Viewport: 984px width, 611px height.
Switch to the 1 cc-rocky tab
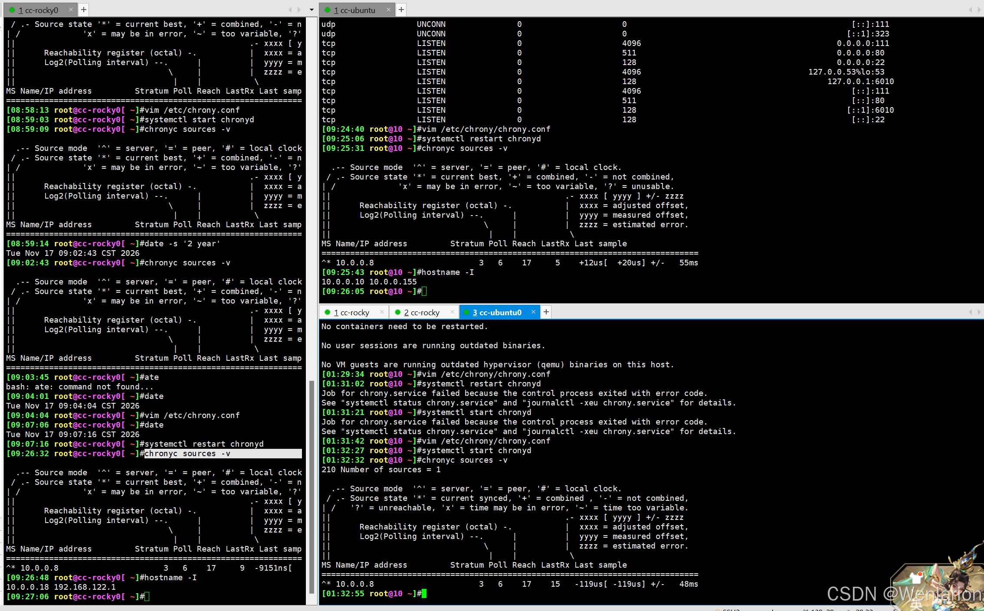[351, 312]
